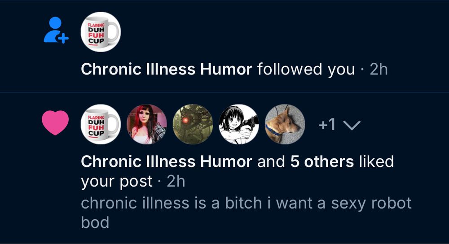
Task: Open the manga girl with gun avatar
Action: click(x=239, y=124)
